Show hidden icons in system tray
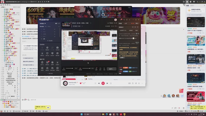This screenshot has width=206, height=116. pos(186,114)
